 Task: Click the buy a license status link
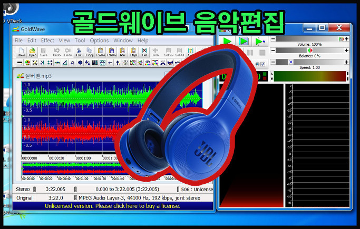(x=113, y=206)
